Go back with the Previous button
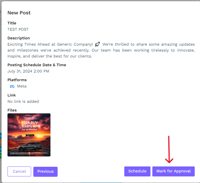Viewport: 200px width, 183px height. 45,171
